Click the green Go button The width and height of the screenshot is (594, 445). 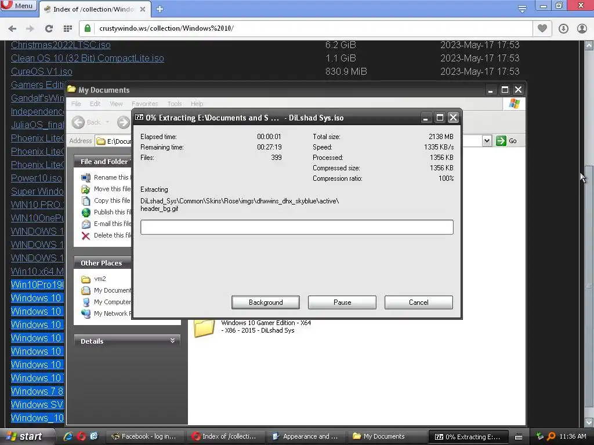[506, 141]
